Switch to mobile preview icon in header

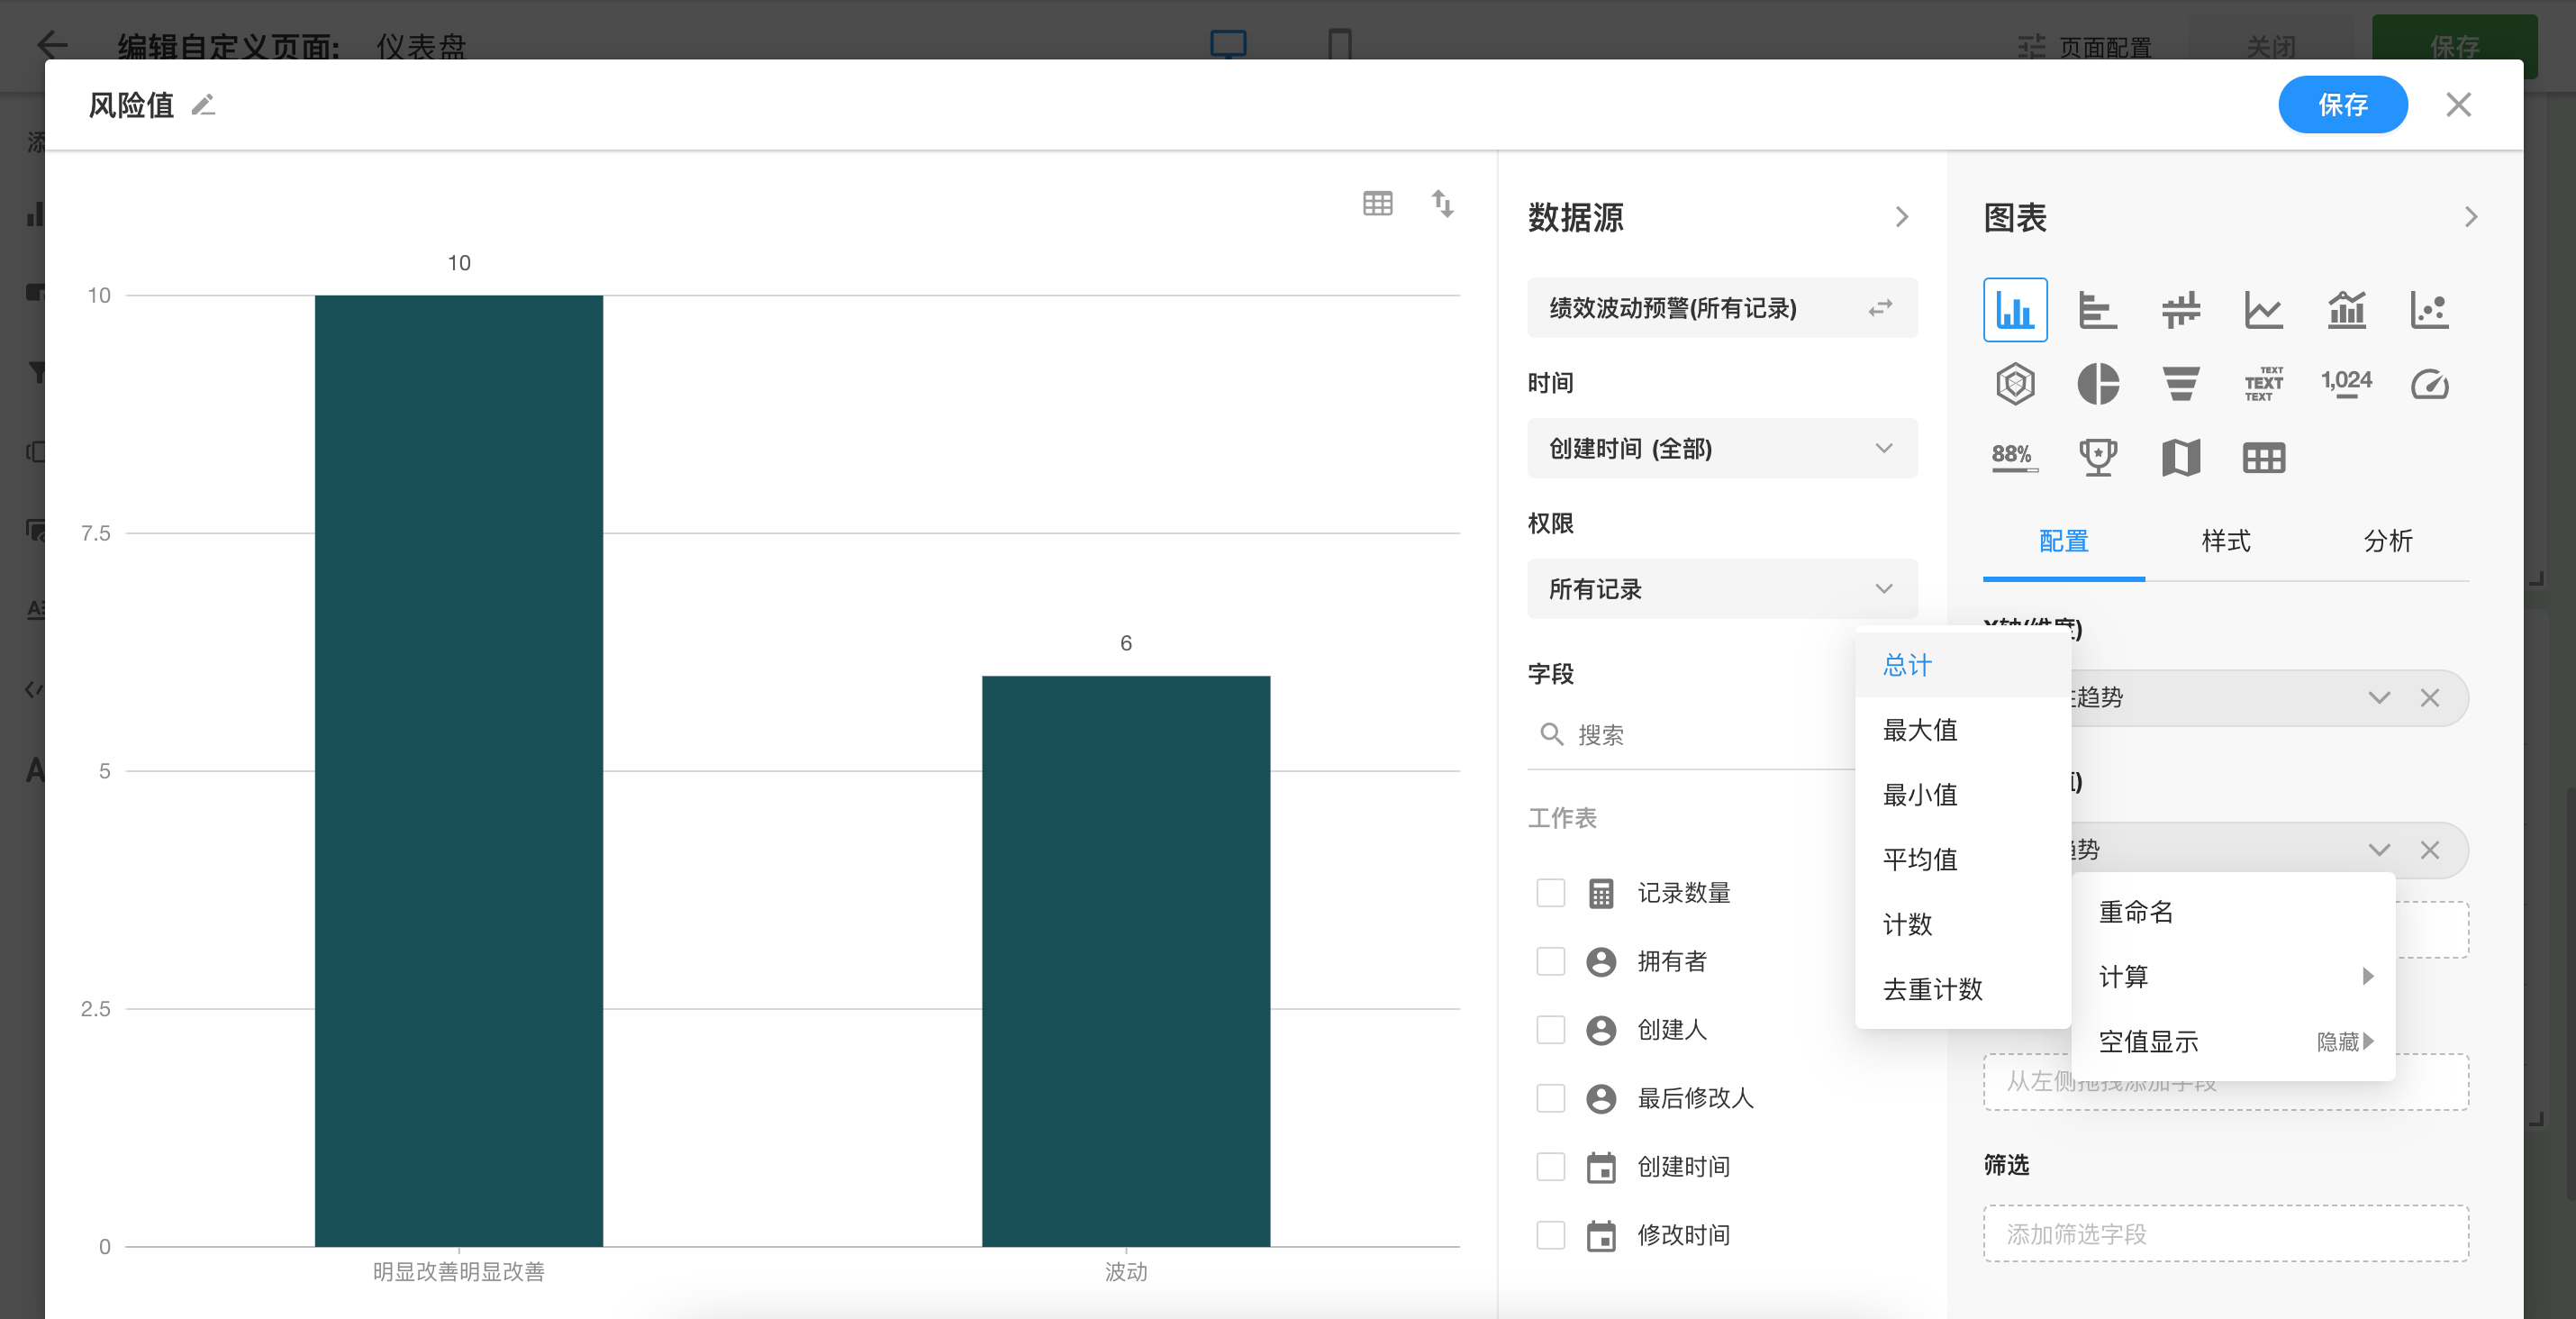1339,45
